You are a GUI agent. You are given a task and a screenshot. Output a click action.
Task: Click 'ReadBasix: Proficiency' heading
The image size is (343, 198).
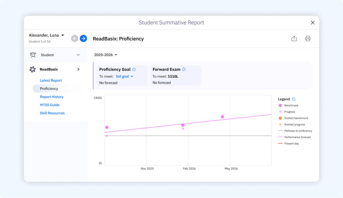pos(118,39)
